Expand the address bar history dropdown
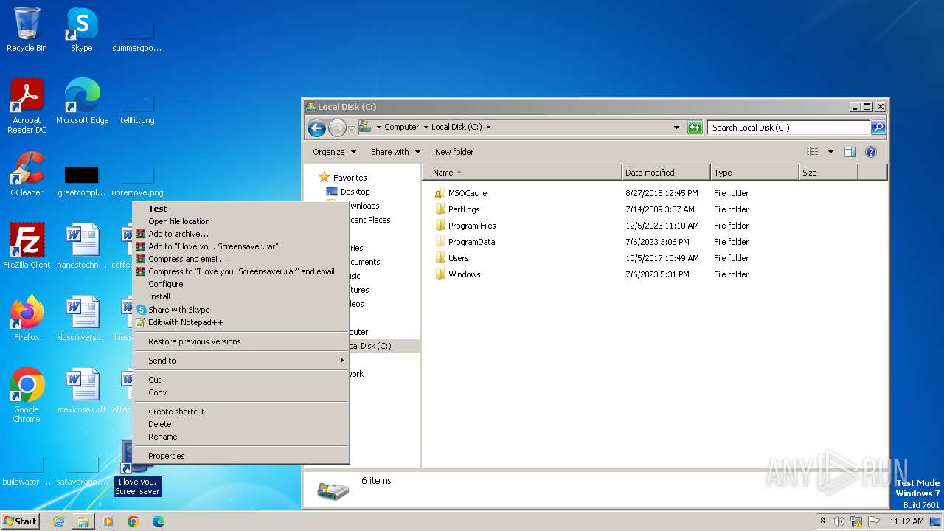Image resolution: width=944 pixels, height=531 pixels. tap(676, 128)
